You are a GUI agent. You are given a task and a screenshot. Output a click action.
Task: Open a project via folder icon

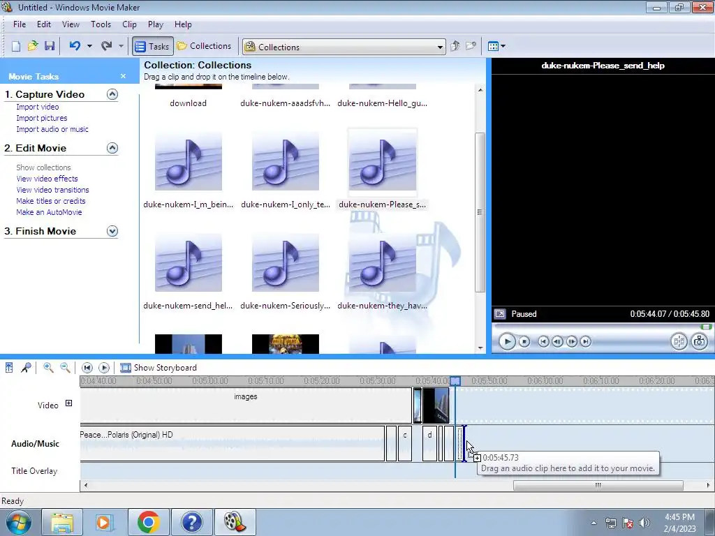(32, 46)
